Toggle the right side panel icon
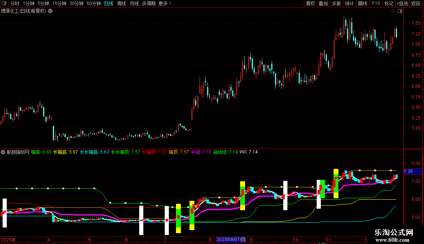Screen dimensions: 424x244 pos(400,11)
